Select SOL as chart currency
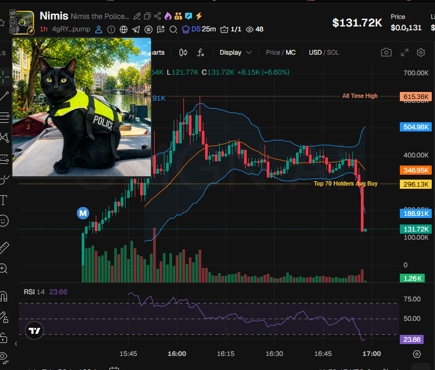This screenshot has width=435, height=370. (333, 52)
